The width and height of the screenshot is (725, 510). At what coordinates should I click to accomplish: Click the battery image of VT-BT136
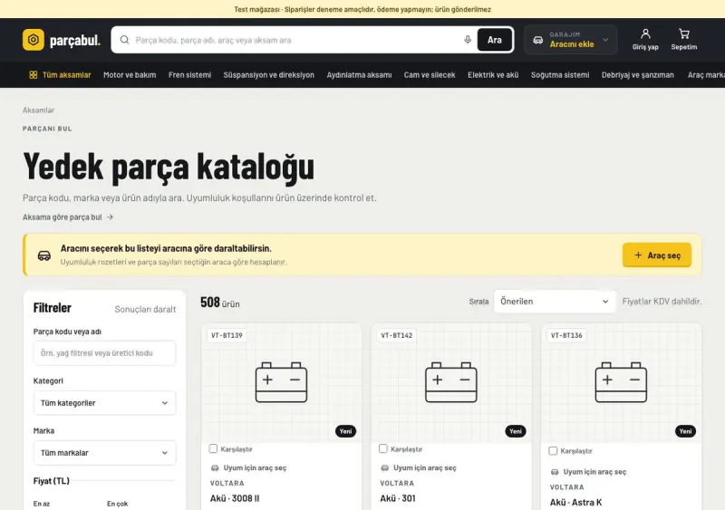pyautogui.click(x=621, y=382)
